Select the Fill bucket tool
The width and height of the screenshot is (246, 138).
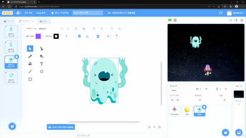tap(30, 64)
